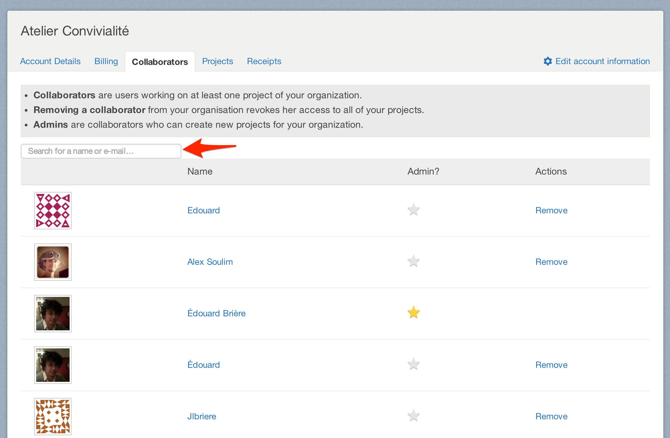This screenshot has height=438, width=670.
Task: Go to the Receipts tab
Action: tap(264, 61)
